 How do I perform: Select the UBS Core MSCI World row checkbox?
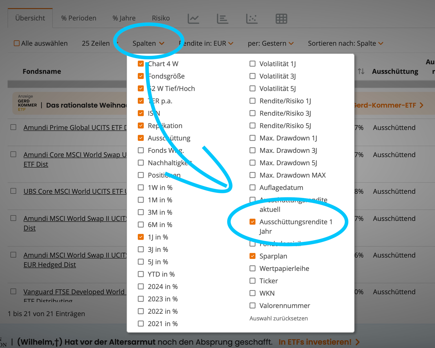pos(13,191)
